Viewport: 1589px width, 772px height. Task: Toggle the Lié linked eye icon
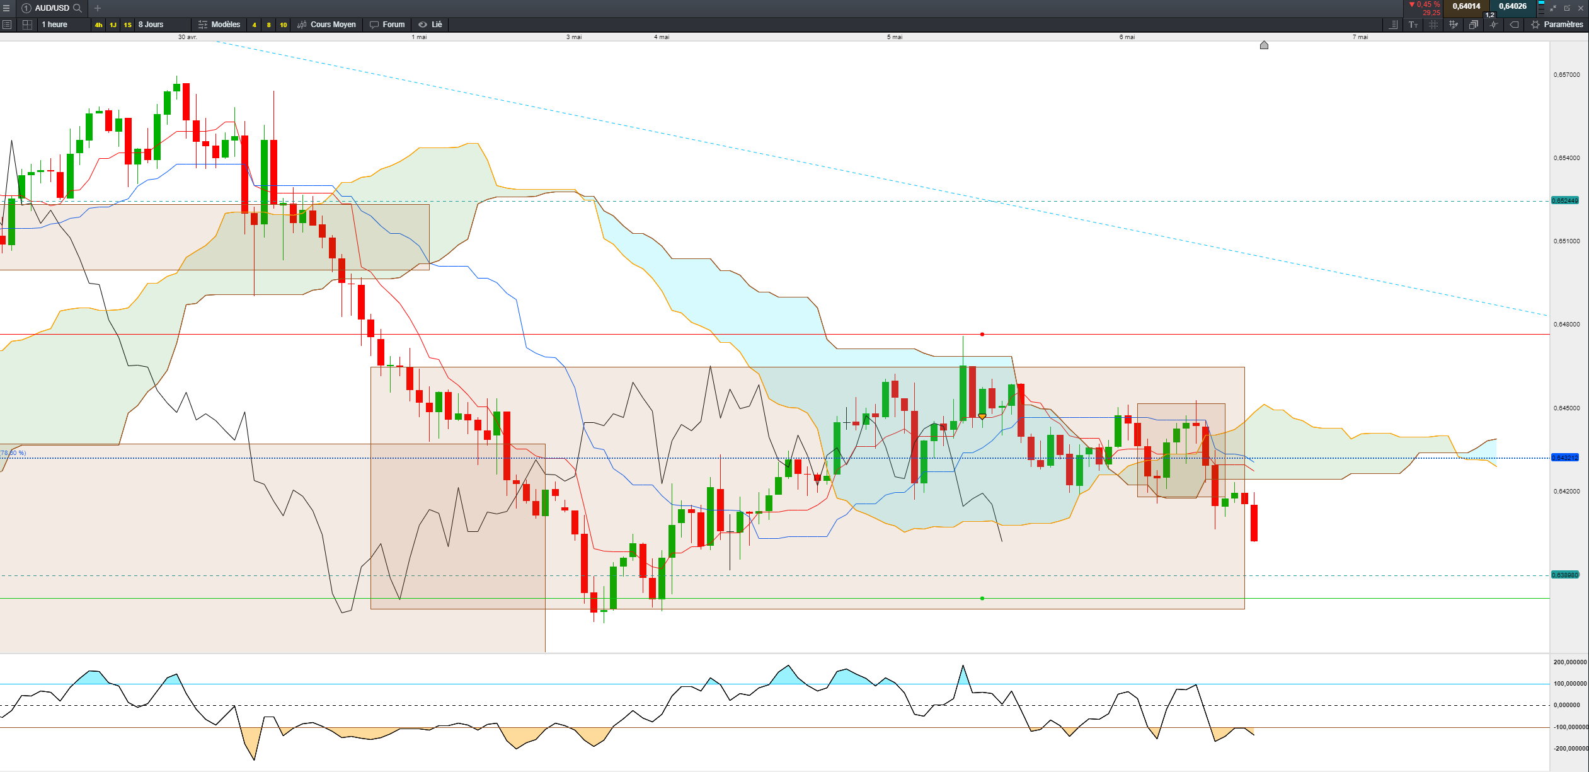(423, 25)
